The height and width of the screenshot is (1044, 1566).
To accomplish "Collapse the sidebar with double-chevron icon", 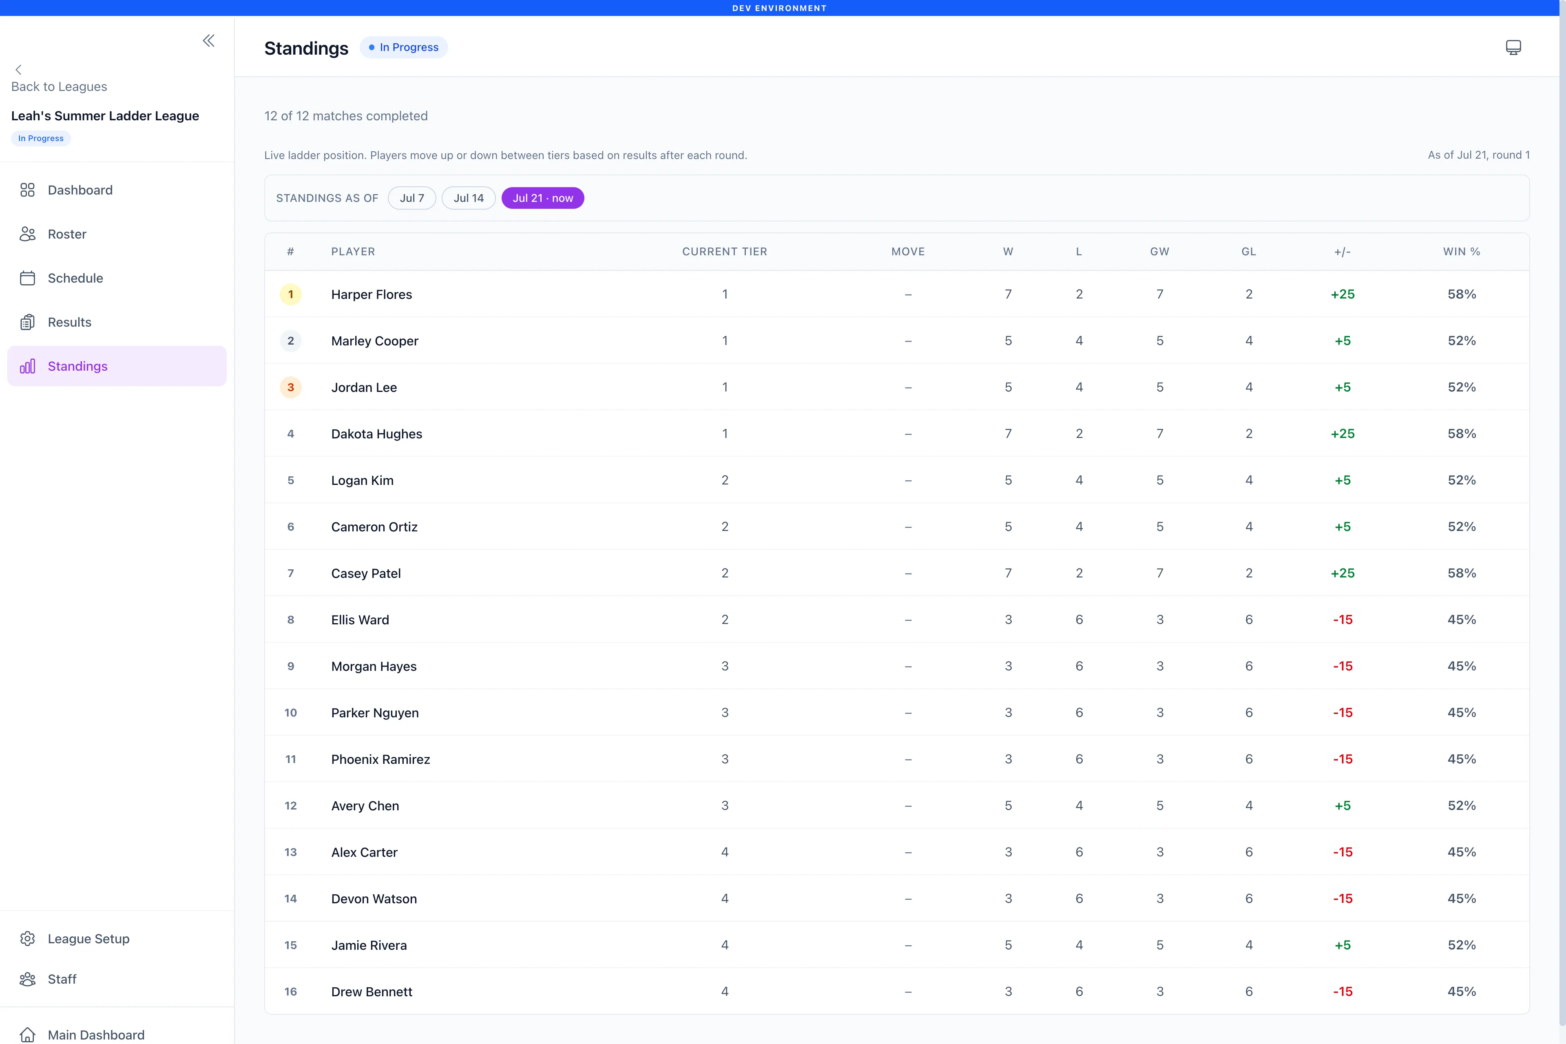I will coord(208,41).
